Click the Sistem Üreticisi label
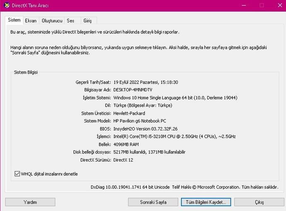 [96, 113]
